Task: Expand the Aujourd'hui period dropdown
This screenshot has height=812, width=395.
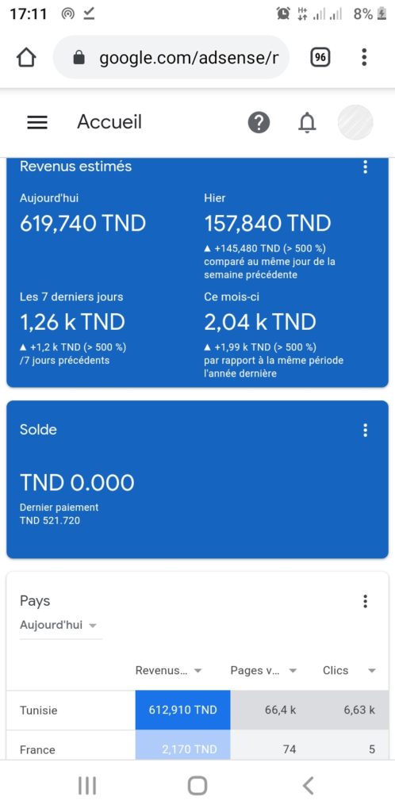Action: (60, 625)
